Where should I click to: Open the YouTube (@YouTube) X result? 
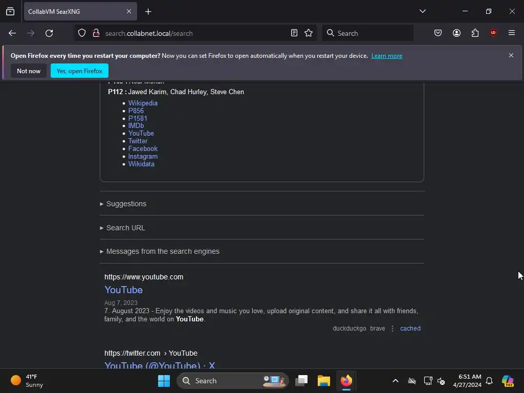click(x=160, y=365)
